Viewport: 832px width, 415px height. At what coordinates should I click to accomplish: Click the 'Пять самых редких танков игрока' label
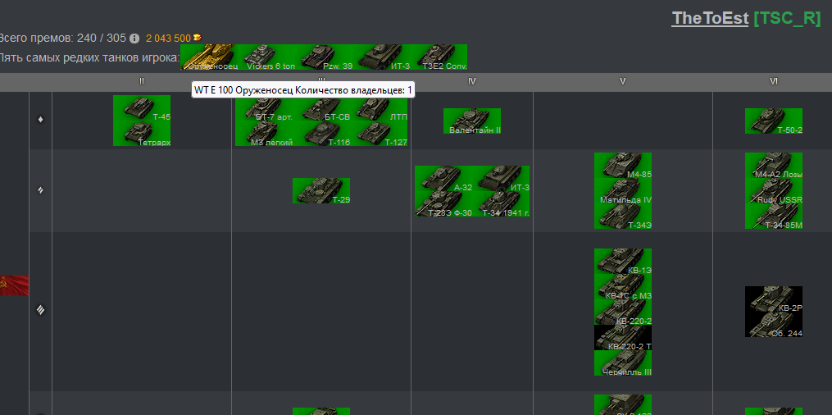89,57
